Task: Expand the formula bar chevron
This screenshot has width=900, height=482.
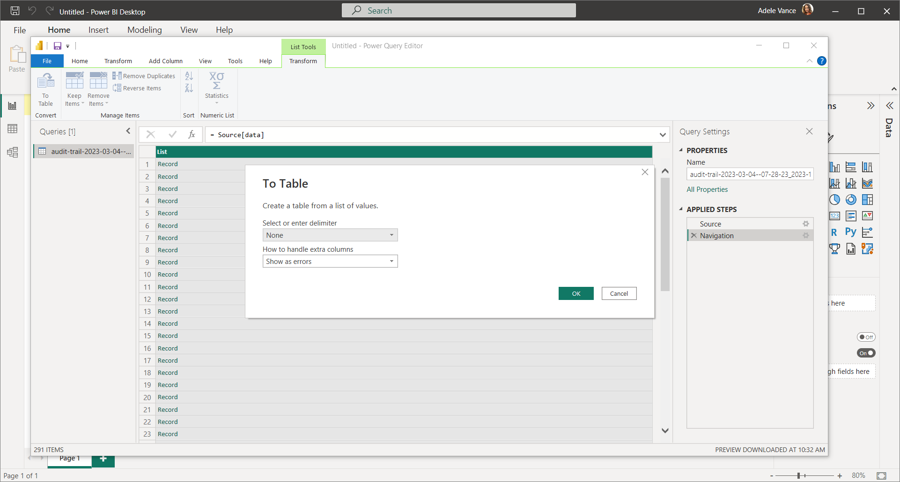Action: 663,135
